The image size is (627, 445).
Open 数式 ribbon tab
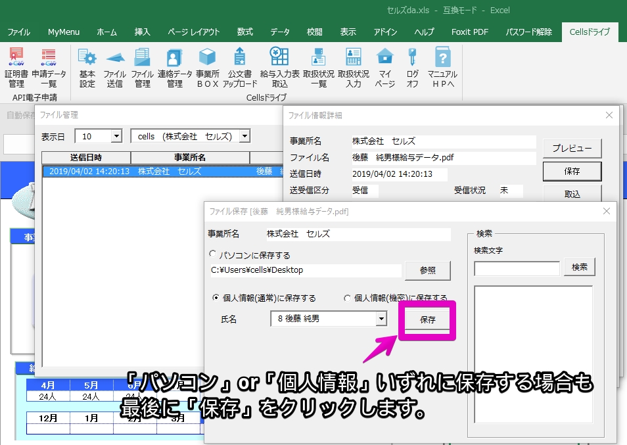pos(244,32)
